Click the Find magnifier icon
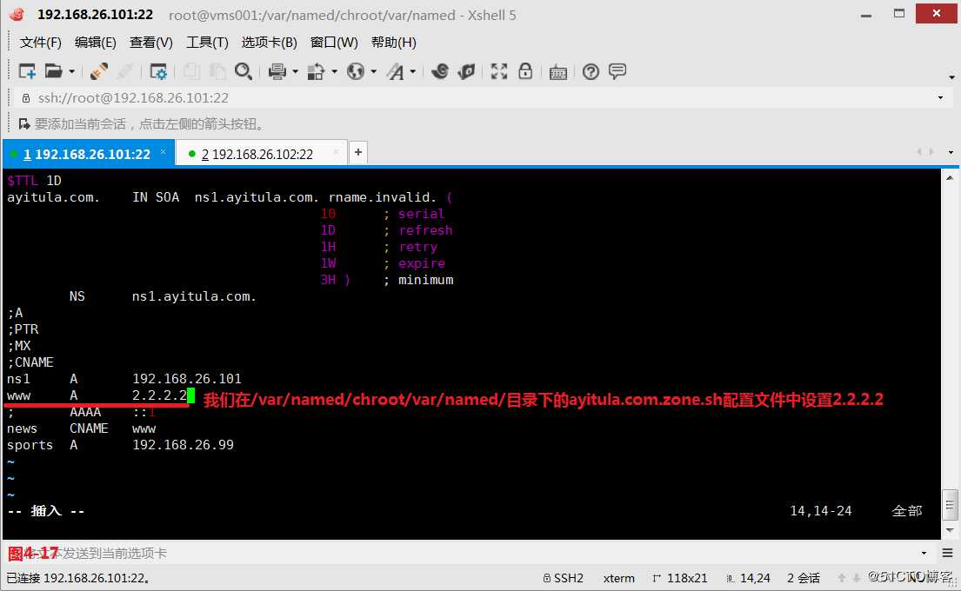This screenshot has width=961, height=591. coord(244,71)
